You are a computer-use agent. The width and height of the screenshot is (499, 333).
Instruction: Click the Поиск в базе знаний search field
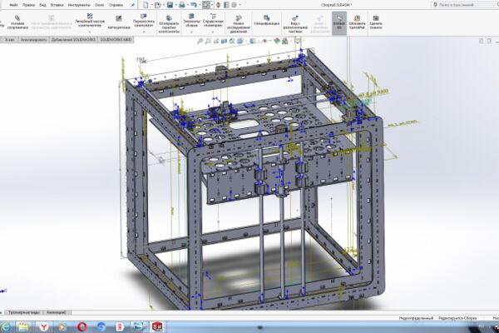(x=465, y=5)
